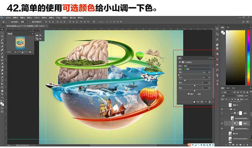Open the Preset dropdown in the Properties panel
The height and width of the screenshot is (148, 252).
[198, 66]
